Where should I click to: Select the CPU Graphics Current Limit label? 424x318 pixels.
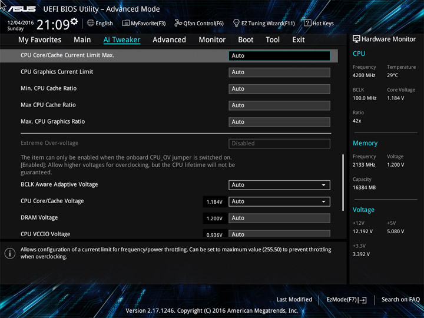[x=57, y=72]
